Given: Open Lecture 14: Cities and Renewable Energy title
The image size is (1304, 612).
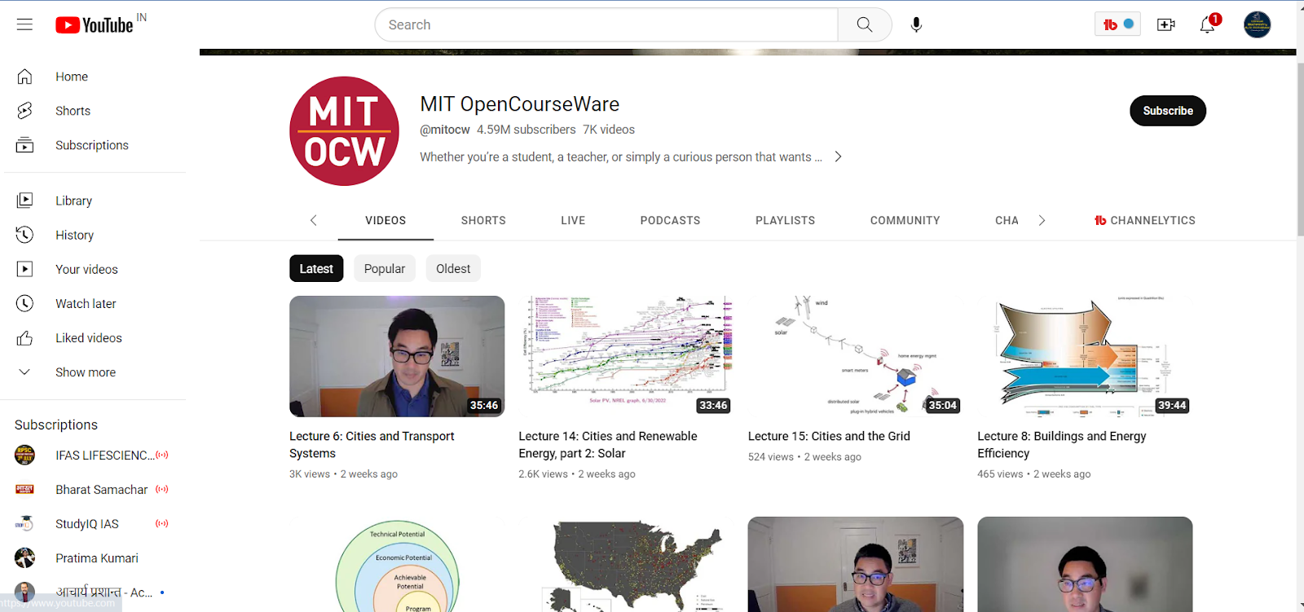Looking at the screenshot, I should pos(608,445).
